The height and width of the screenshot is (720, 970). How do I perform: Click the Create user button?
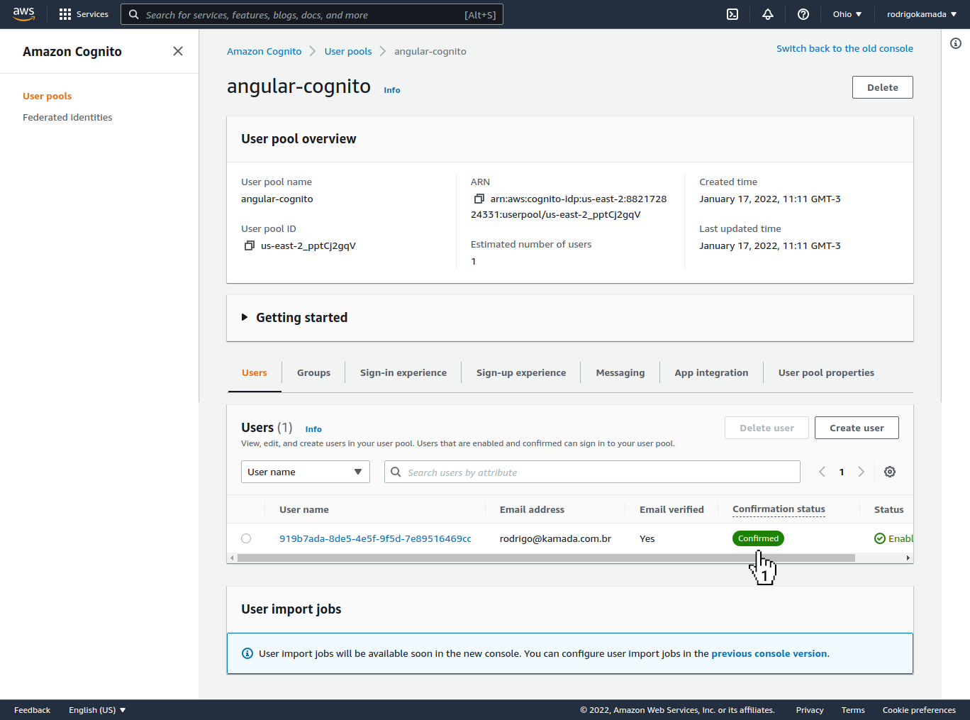point(857,428)
